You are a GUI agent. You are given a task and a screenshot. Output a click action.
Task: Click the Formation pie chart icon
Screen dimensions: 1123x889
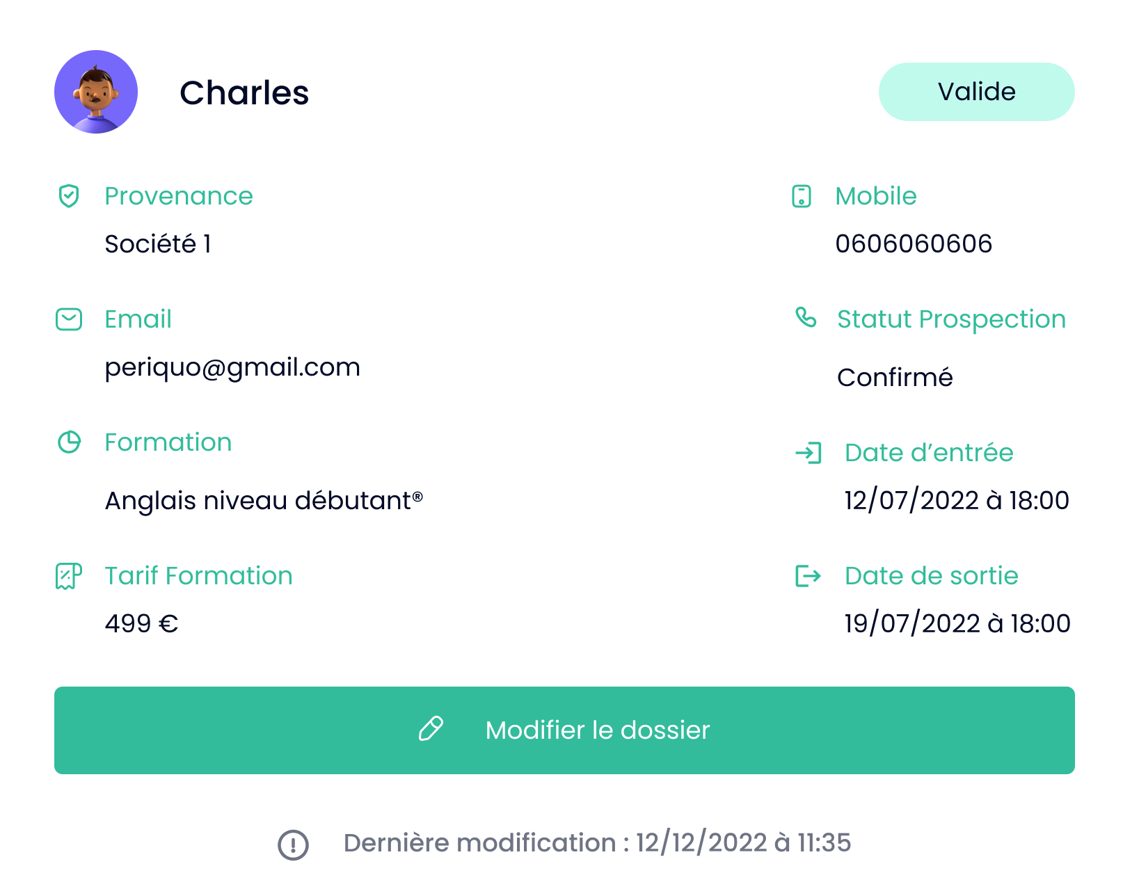(x=69, y=442)
